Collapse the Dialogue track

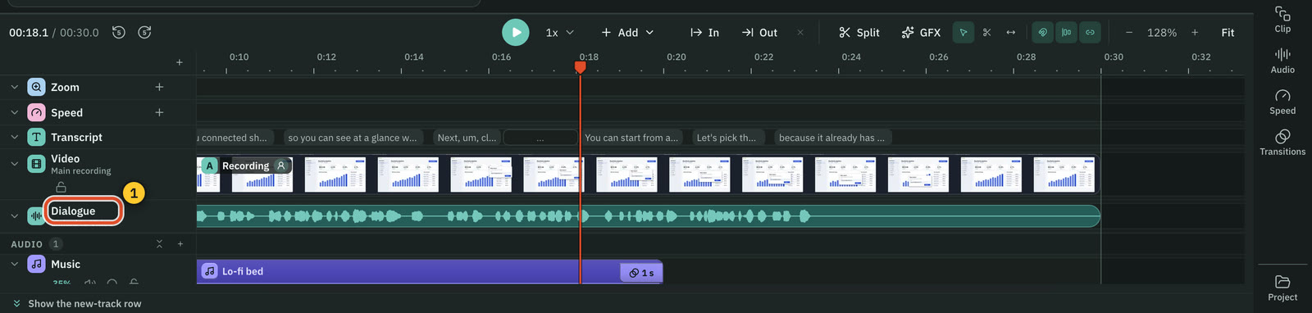[x=14, y=216]
